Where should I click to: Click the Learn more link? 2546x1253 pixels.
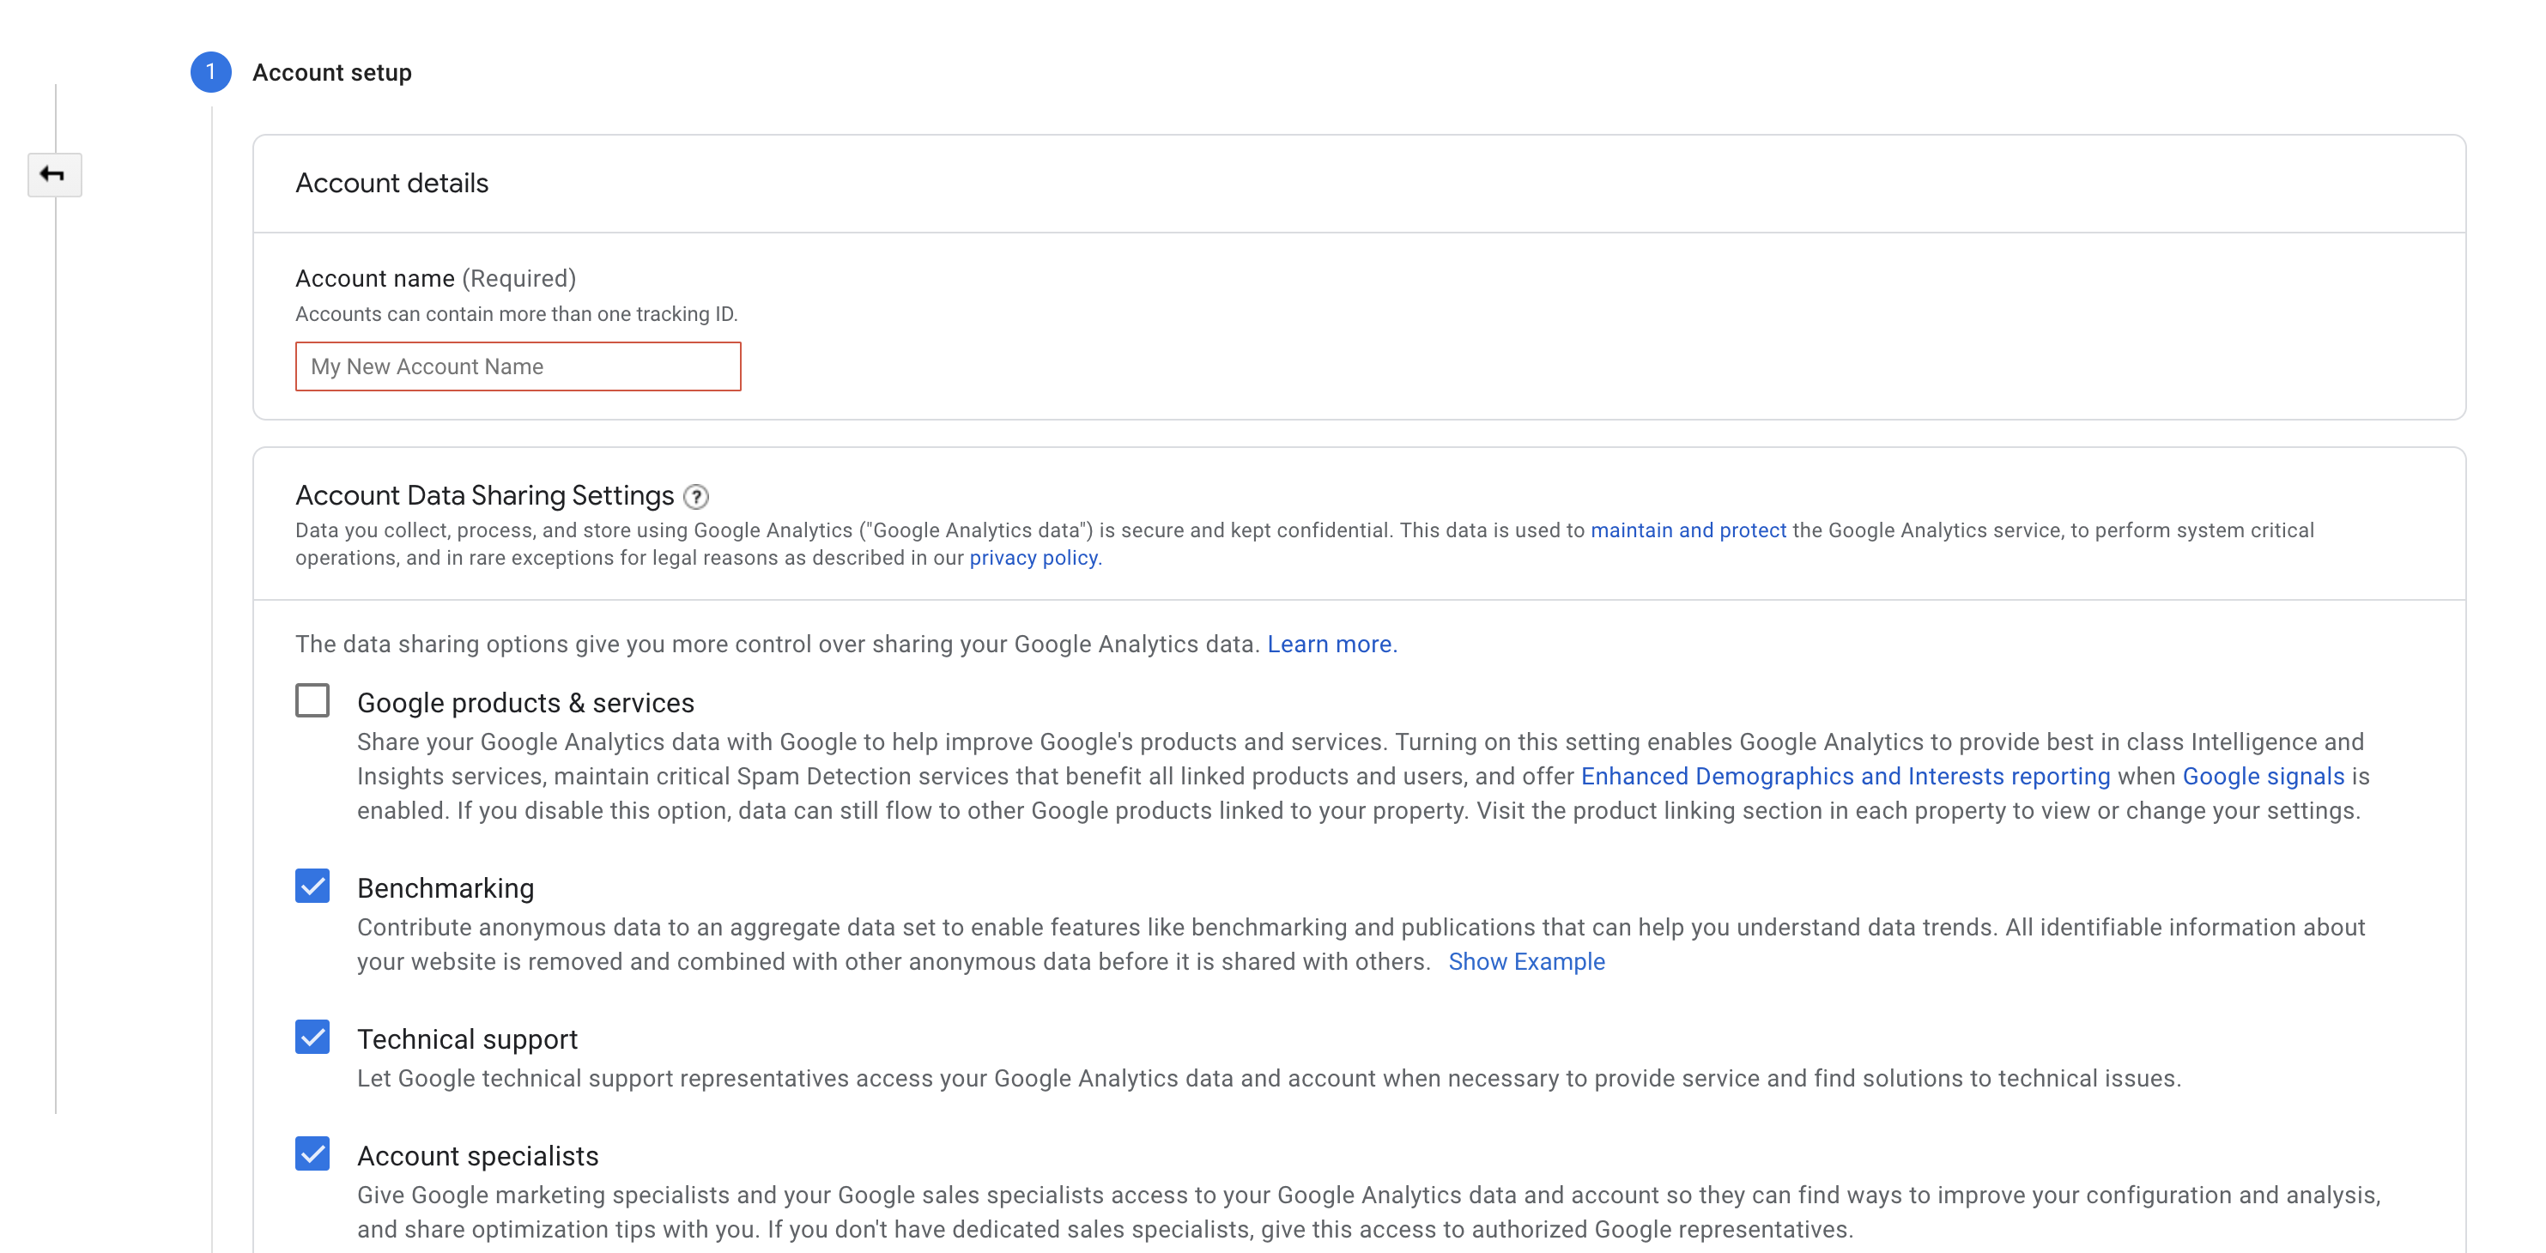tap(1331, 645)
